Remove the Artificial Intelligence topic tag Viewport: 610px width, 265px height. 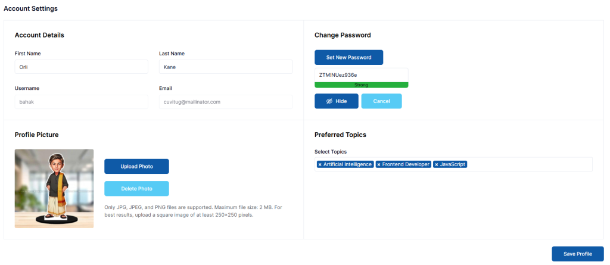pos(320,164)
